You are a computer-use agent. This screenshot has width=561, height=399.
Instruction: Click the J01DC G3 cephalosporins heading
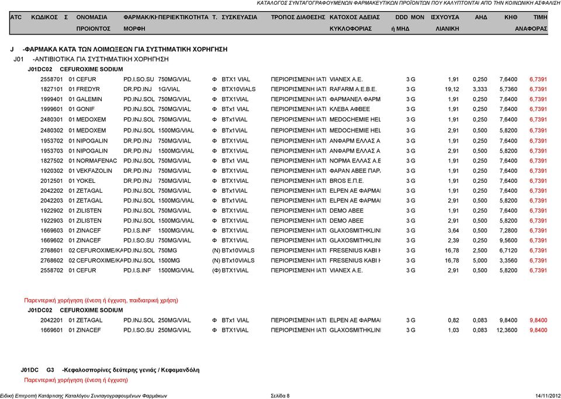tap(110, 370)
